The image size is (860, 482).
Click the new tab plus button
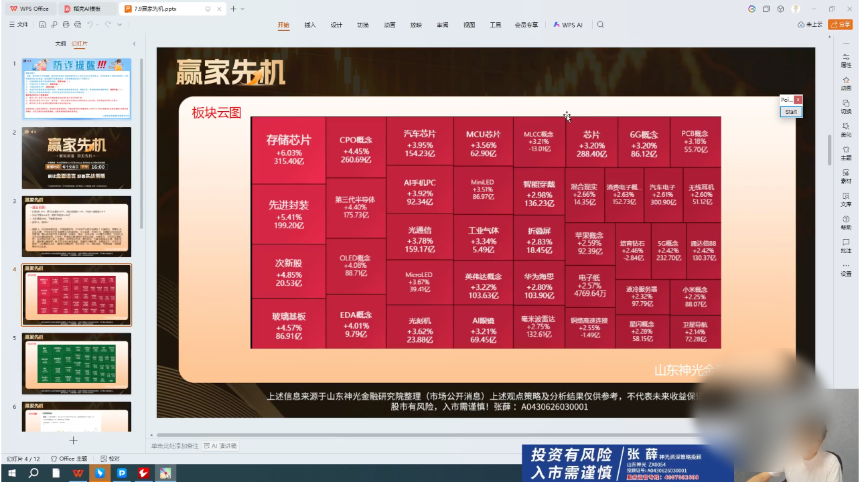pyautogui.click(x=233, y=9)
